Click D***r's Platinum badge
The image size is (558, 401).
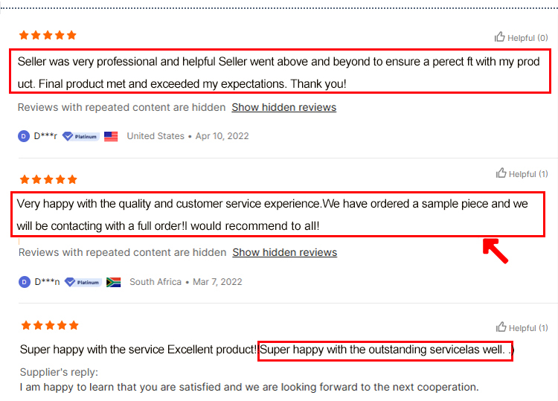pos(81,136)
